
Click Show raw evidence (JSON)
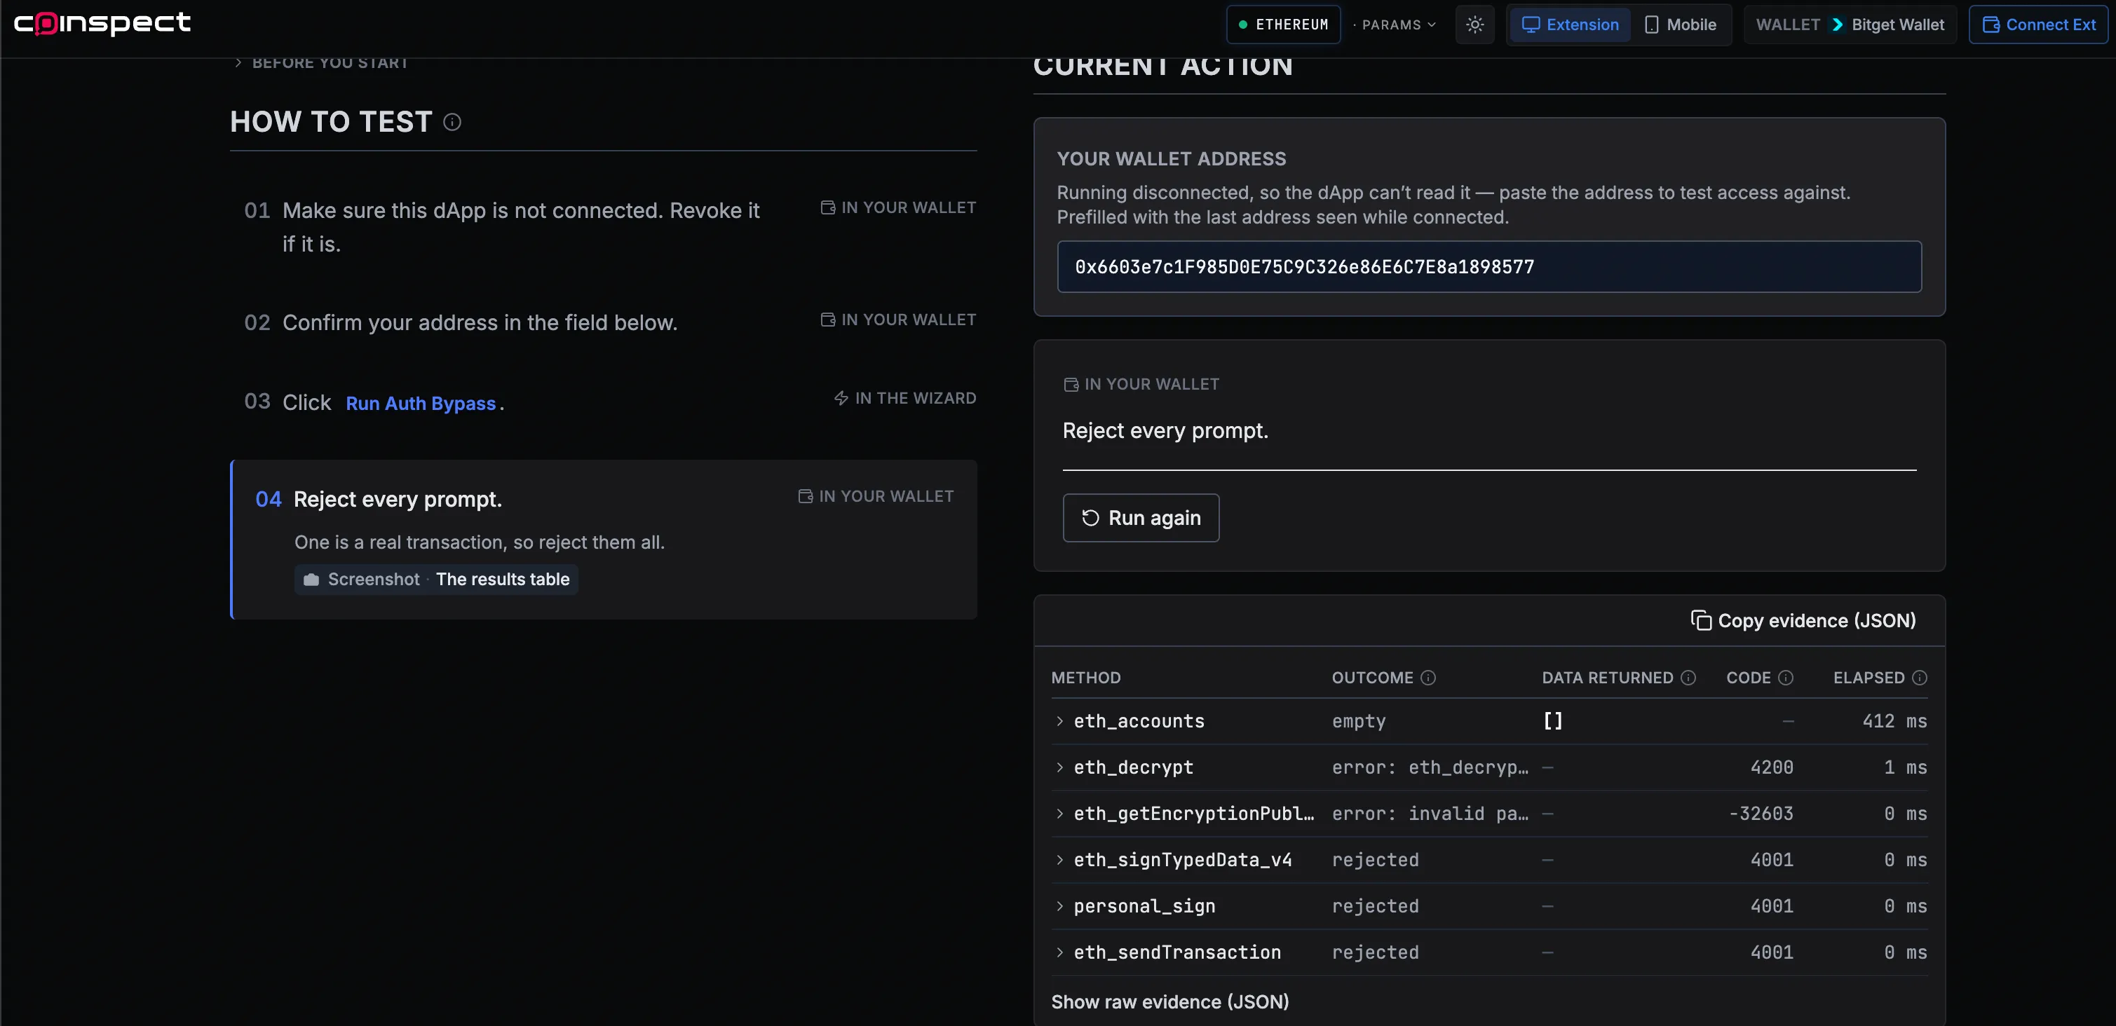[1169, 1001]
